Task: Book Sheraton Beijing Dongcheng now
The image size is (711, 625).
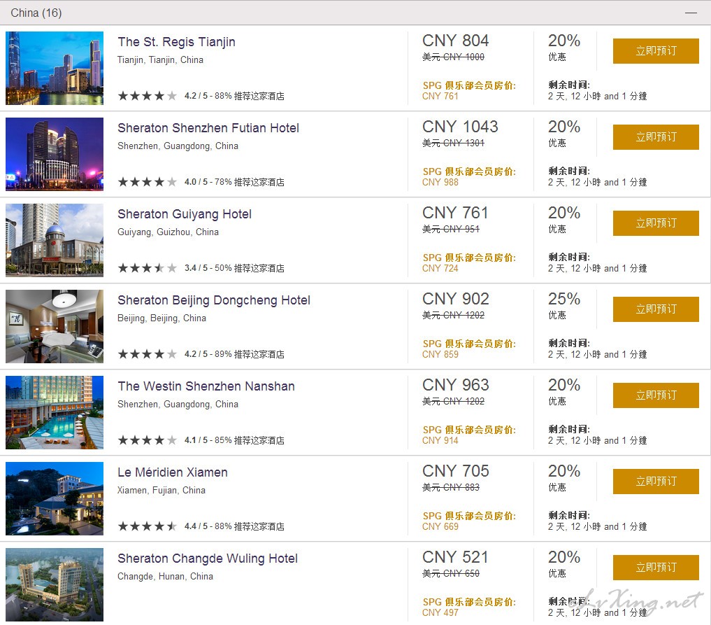Action: 656,309
